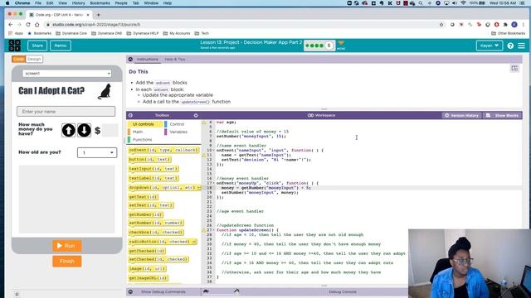Screen dimensions: 531x298
Task: Select the dropdown block in toolbox
Action: (x=165, y=188)
